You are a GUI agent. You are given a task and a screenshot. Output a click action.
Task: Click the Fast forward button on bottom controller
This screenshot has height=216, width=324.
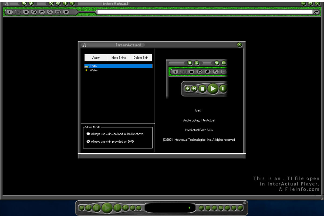(126, 208)
